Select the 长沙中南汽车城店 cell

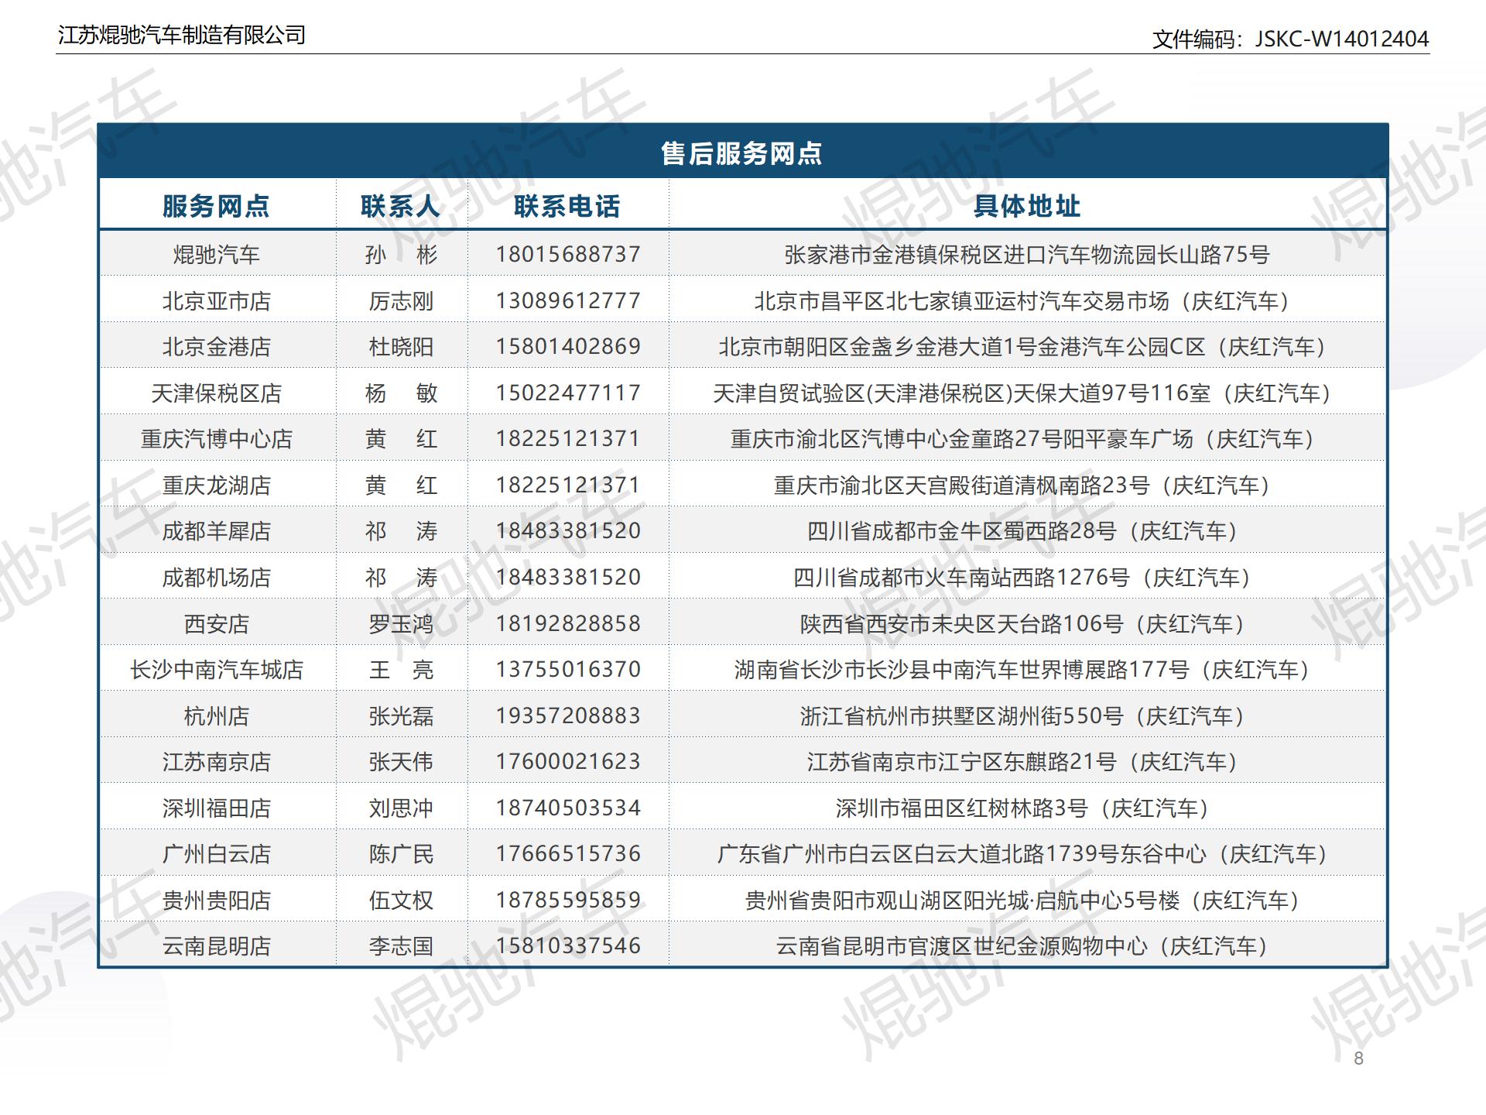pos(217,669)
